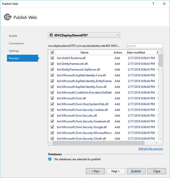
Task: Switch to the Profile step
Action: [13, 36]
